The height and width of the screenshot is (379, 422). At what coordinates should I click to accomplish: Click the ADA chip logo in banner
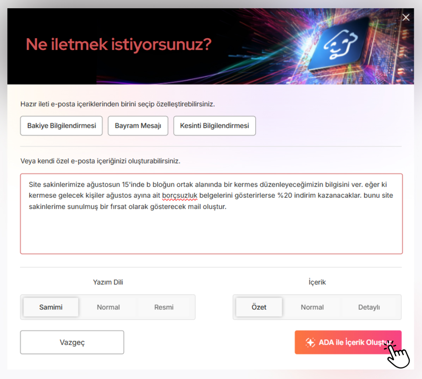pyautogui.click(x=340, y=45)
